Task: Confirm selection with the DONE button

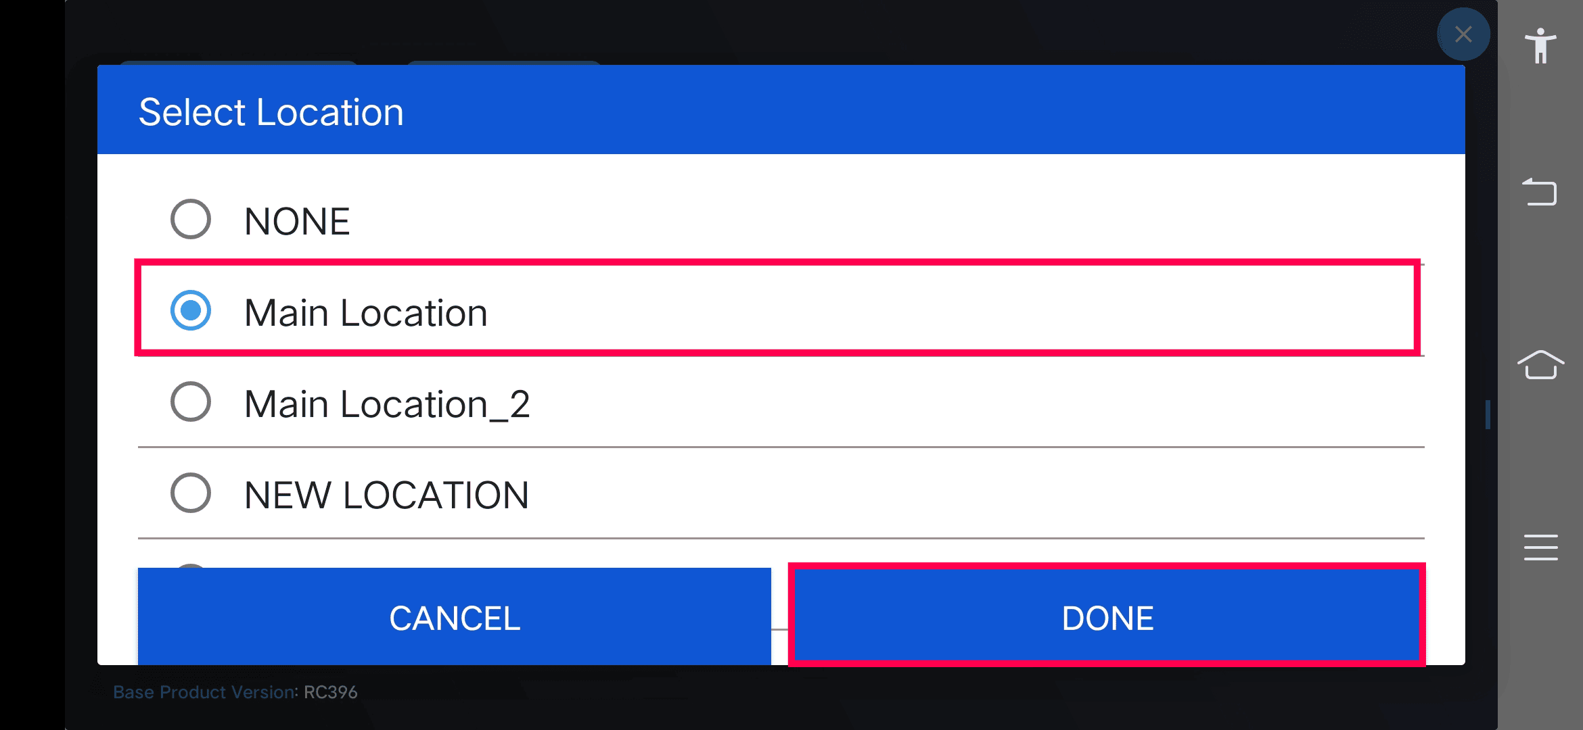Action: point(1107,616)
